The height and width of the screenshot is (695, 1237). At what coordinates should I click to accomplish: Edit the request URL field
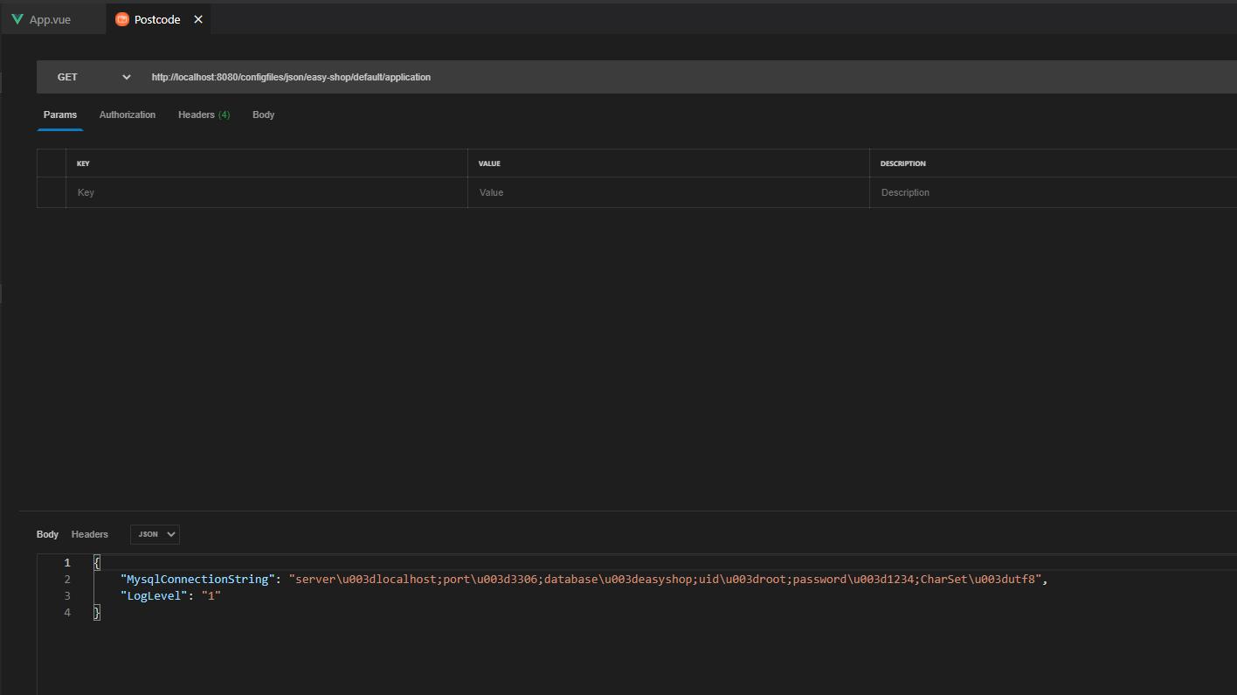(x=690, y=77)
